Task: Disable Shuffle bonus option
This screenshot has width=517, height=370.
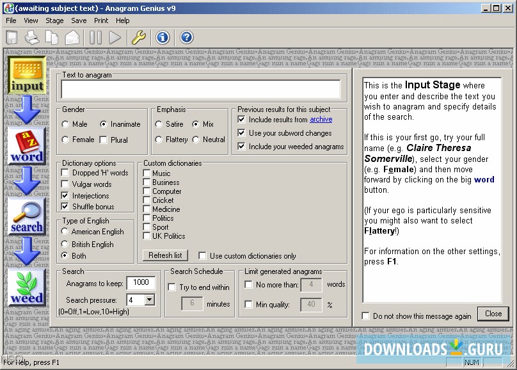Action: tap(65, 207)
